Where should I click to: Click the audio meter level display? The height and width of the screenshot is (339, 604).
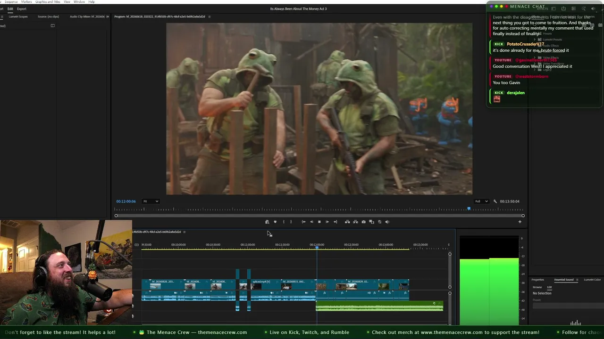click(489, 280)
